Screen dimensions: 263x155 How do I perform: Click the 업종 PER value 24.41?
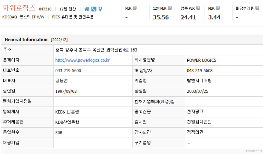(x=188, y=17)
